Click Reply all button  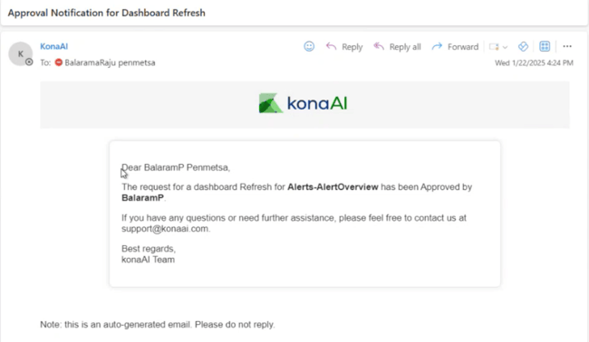click(x=398, y=47)
